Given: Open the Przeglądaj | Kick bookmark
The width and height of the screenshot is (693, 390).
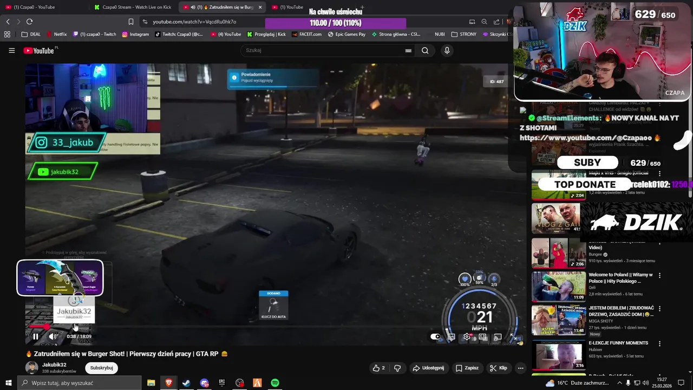Looking at the screenshot, I should pyautogui.click(x=266, y=34).
